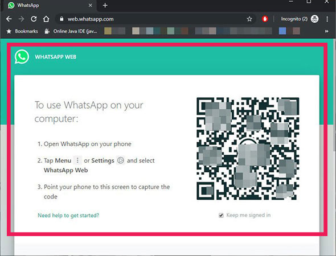Reload the WhatsApp Web page
Viewport: 336px width, 256px height.
[34, 19]
